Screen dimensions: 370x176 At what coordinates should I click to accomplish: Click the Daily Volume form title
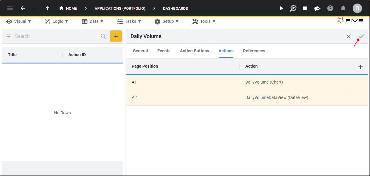coord(146,36)
